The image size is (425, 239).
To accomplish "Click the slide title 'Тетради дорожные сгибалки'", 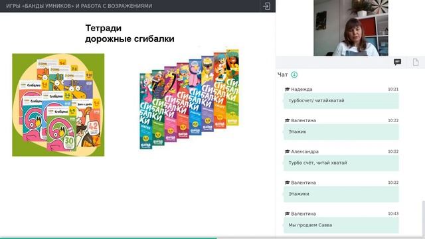I will coord(129,33).
